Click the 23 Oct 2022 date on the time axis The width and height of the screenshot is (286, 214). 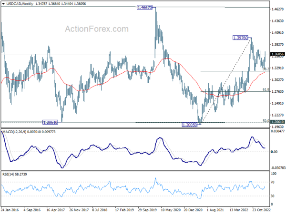[261, 210]
